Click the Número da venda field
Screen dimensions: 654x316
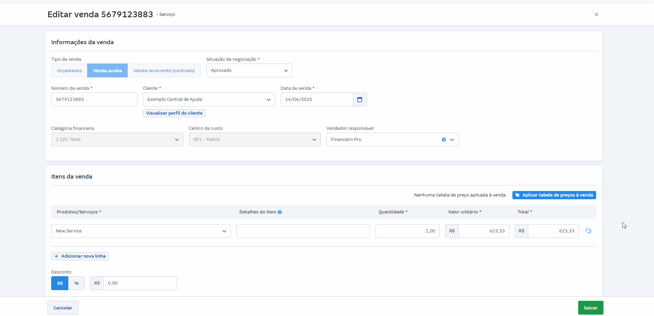94,99
